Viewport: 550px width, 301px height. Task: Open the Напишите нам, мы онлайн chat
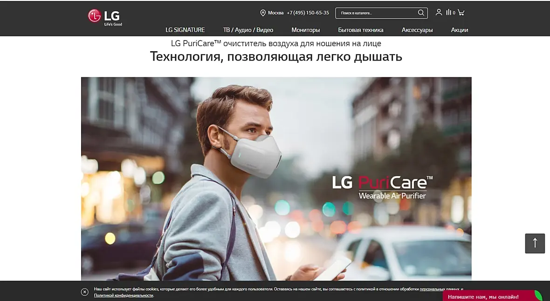(493, 296)
